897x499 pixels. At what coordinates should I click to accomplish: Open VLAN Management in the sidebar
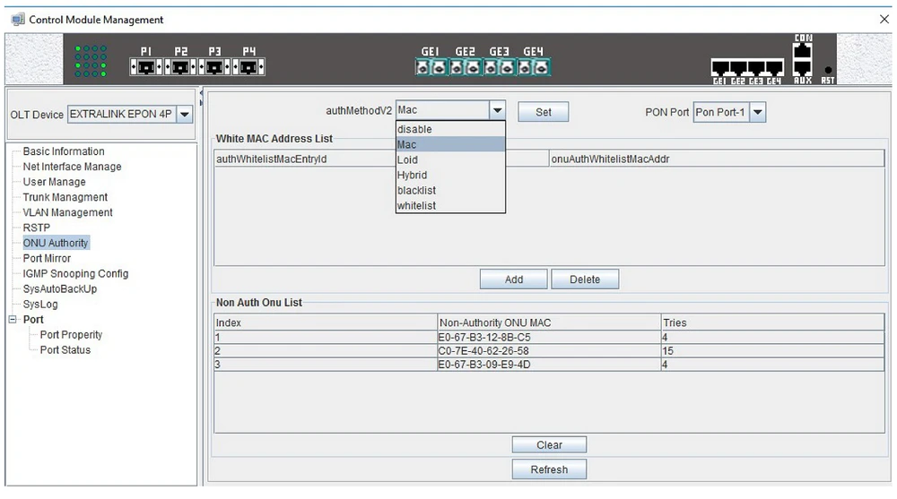[68, 213]
